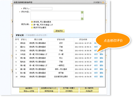Click the up arrow of 评价内容 scrollbar
Screen dimensions: 133x97
pos(82,12)
